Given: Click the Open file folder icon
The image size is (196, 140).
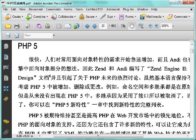Looking at the screenshot, I should click(x=8, y=26).
